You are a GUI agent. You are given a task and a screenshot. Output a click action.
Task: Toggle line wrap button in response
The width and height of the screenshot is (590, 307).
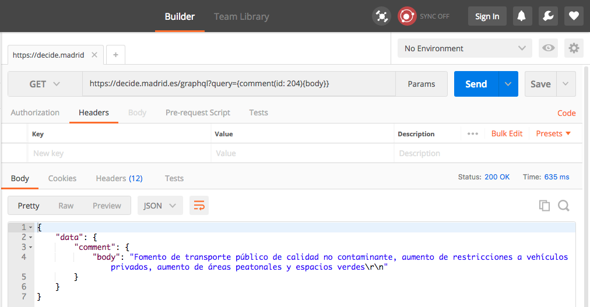199,206
